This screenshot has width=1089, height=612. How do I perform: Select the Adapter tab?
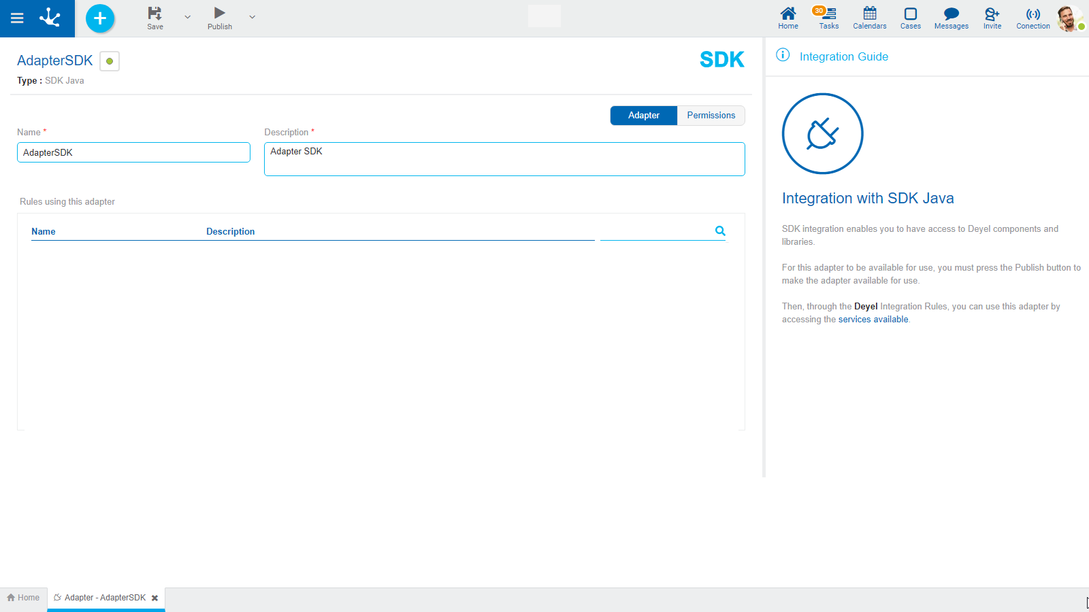[x=643, y=116]
